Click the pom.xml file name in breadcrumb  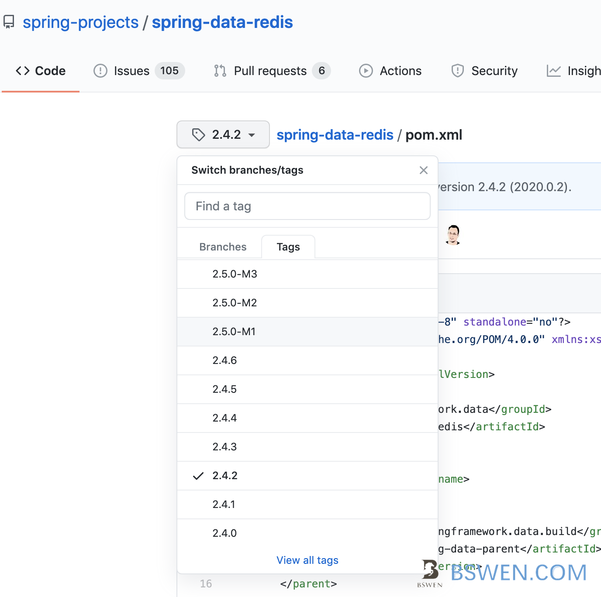434,135
